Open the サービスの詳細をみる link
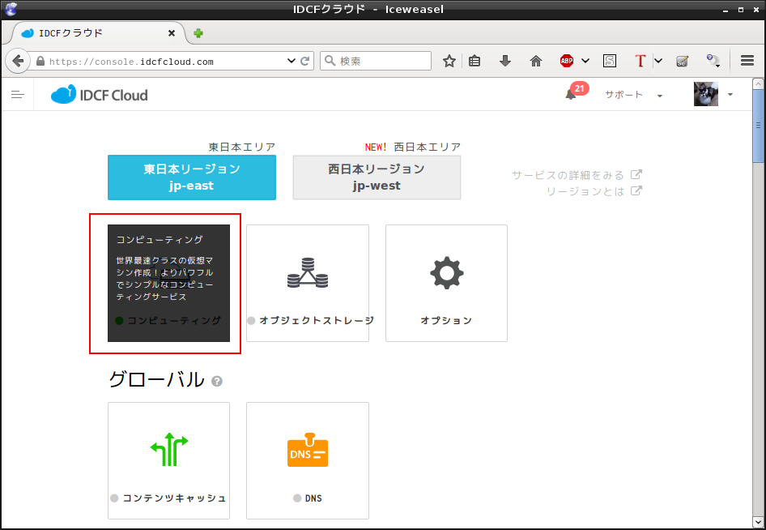 (577, 175)
